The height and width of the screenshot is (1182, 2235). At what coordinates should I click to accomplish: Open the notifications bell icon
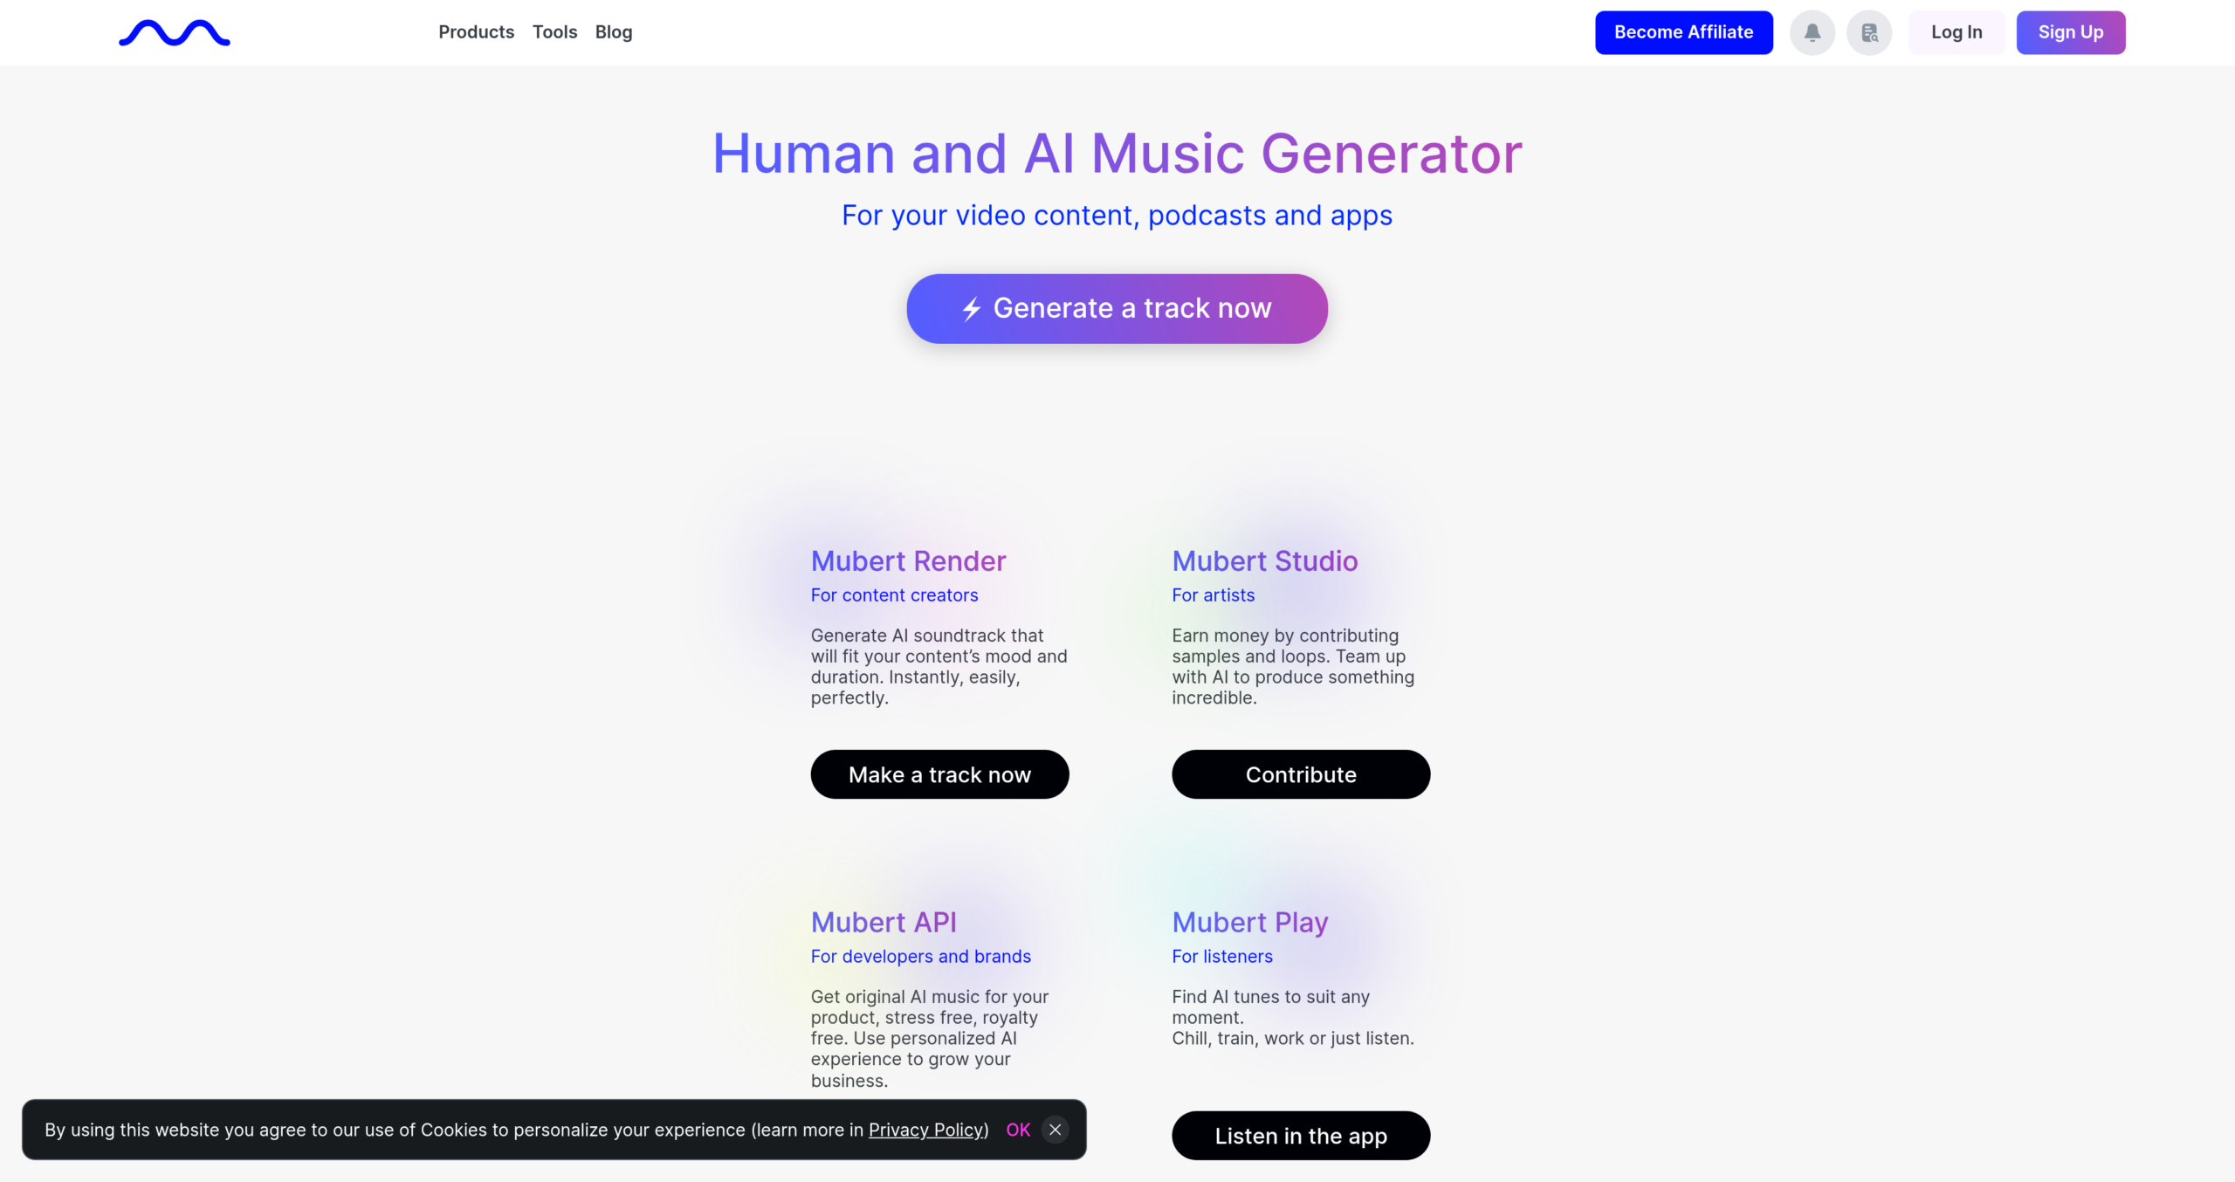[1812, 33]
